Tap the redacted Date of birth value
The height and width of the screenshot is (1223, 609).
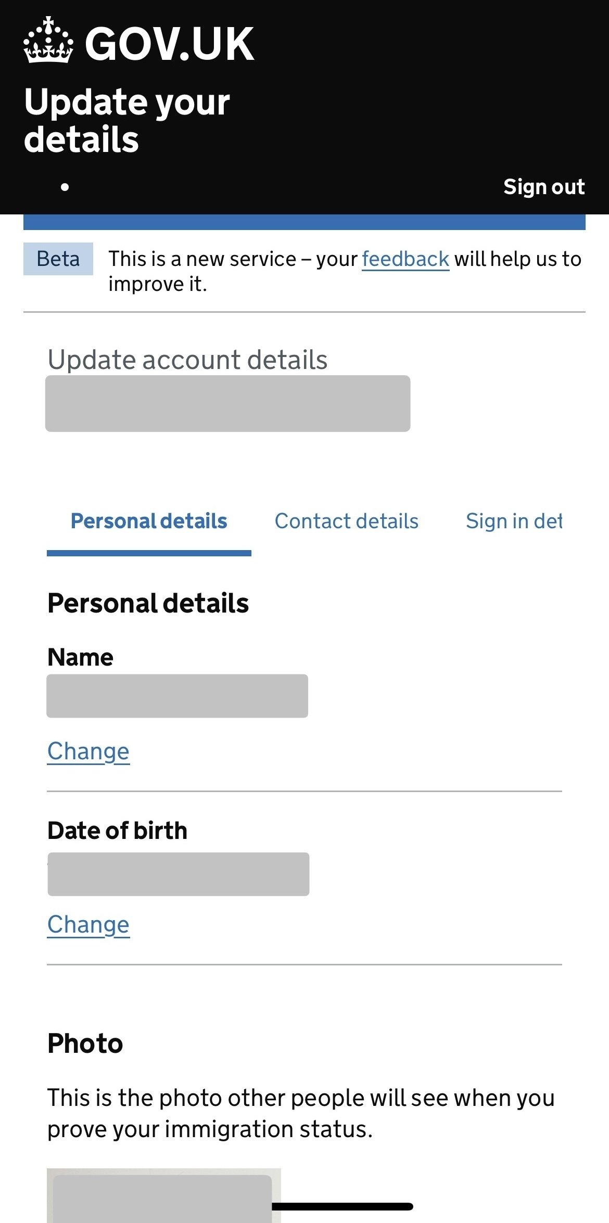(178, 874)
